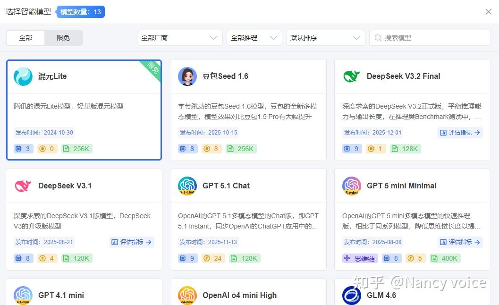Screen dimensions: 499x305
Task: Click the 混元Lite compute score badge 3
Action: 24,149
